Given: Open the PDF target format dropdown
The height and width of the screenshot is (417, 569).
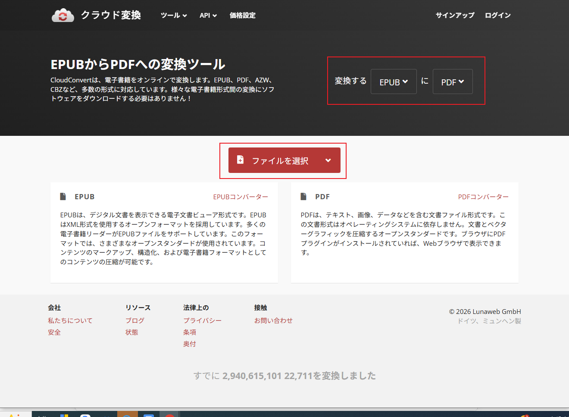Looking at the screenshot, I should pyautogui.click(x=452, y=82).
